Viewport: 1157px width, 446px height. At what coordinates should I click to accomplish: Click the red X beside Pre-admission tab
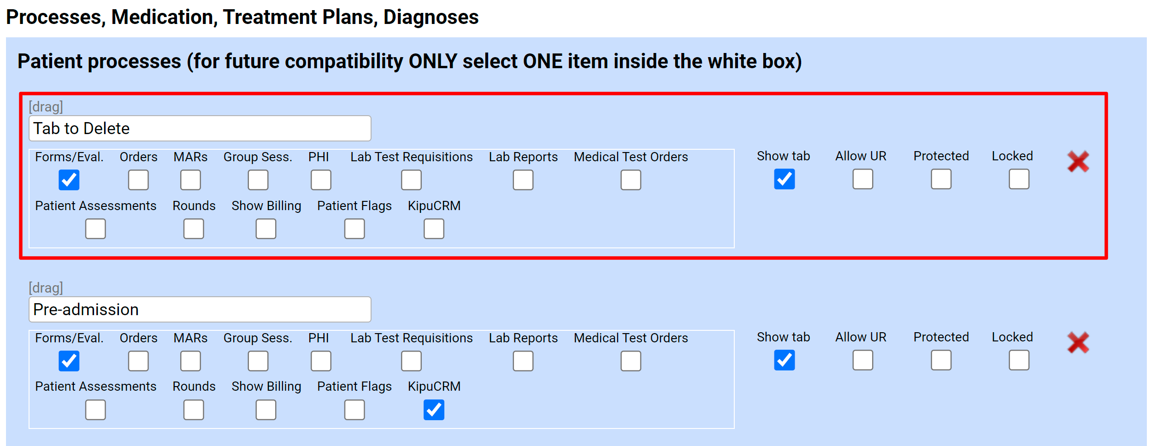[1079, 343]
